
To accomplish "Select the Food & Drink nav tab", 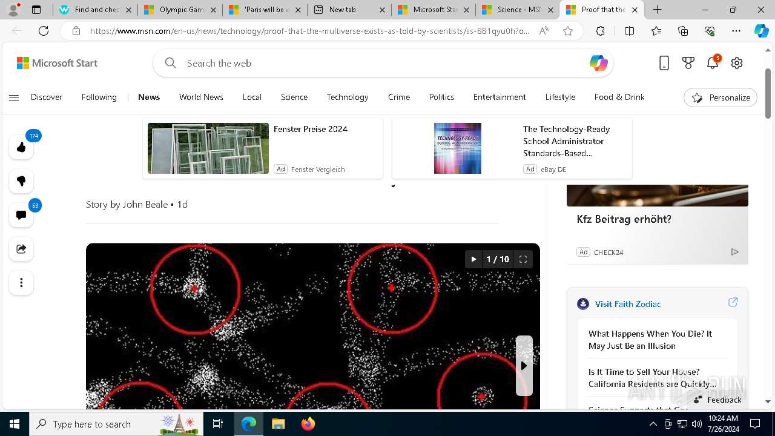I will [x=619, y=97].
